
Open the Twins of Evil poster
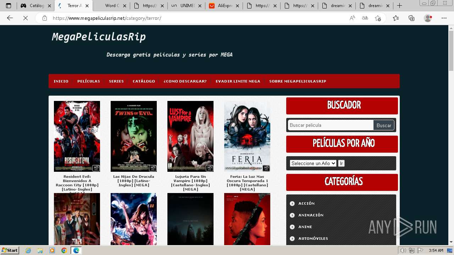point(134,136)
